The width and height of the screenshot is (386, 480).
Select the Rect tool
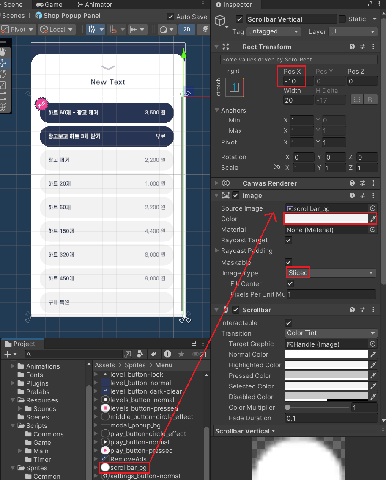[x=4, y=96]
